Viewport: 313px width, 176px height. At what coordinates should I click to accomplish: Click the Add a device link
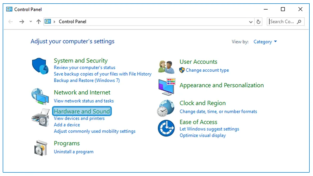click(x=67, y=125)
